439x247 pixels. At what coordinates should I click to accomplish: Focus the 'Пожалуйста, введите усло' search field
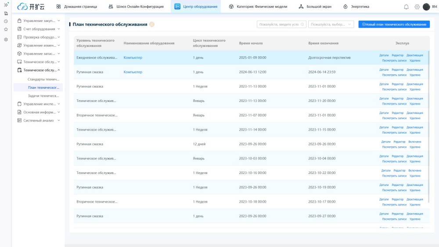(279, 25)
